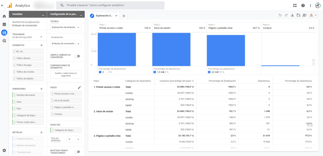
Task: Open the Filas por dimensión dropdown
Action: pos(74,139)
